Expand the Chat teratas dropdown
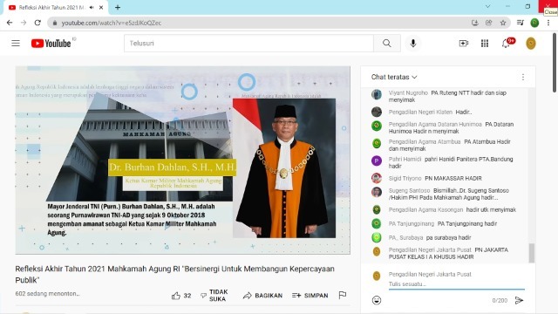This screenshot has width=558, height=314. [394, 77]
